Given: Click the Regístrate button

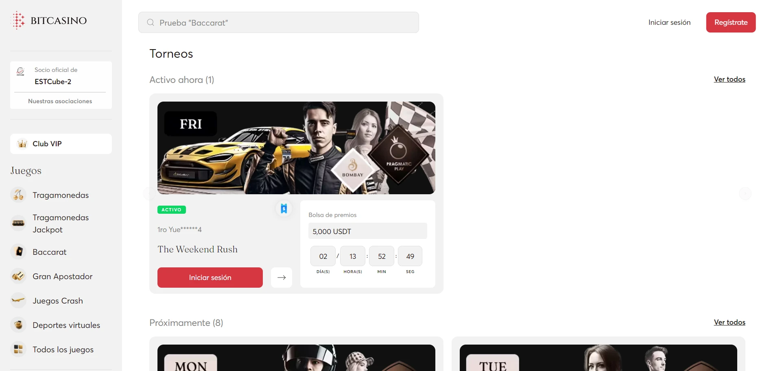Looking at the screenshot, I should click(x=731, y=22).
